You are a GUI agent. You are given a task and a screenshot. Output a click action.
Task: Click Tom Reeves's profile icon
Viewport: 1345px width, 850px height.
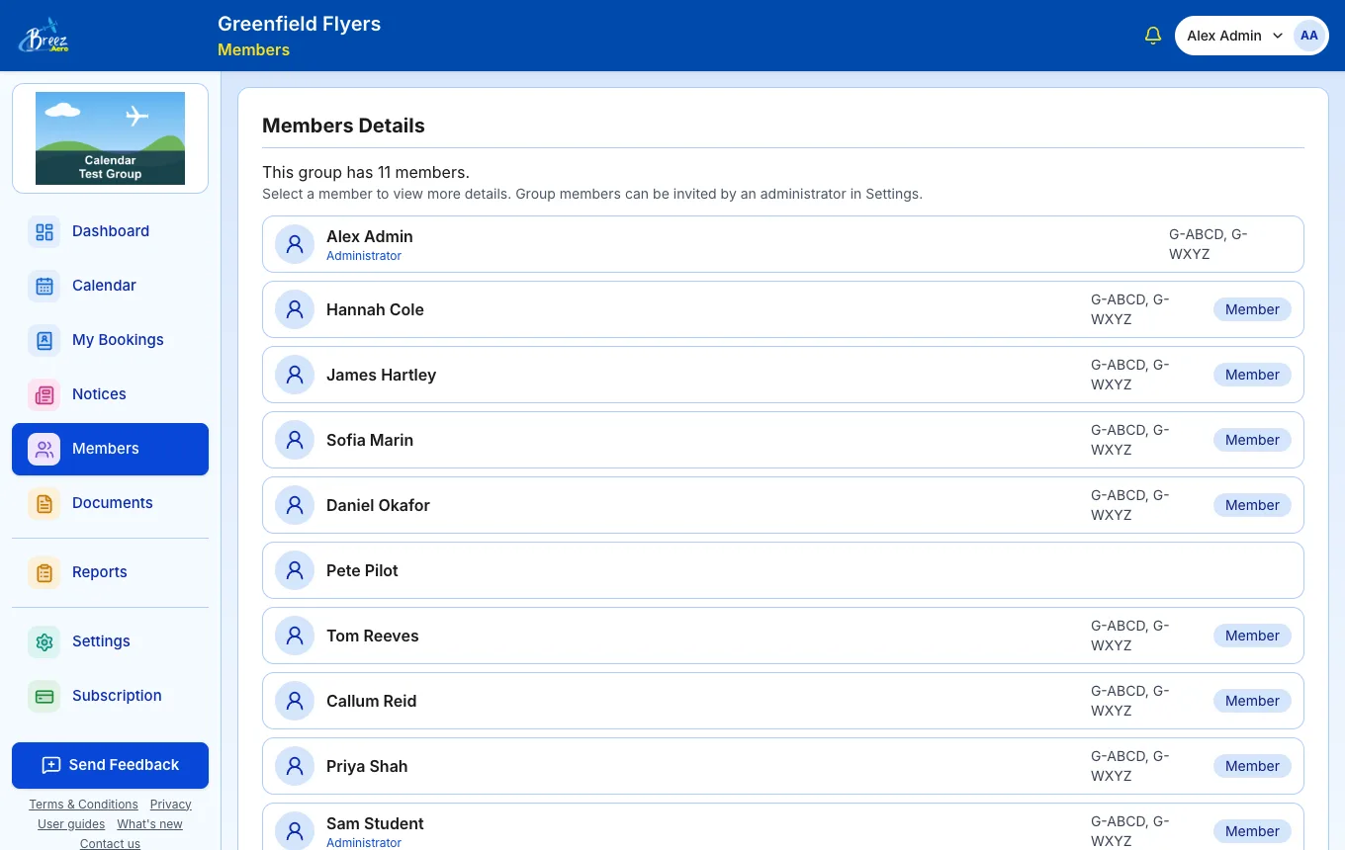pos(295,636)
